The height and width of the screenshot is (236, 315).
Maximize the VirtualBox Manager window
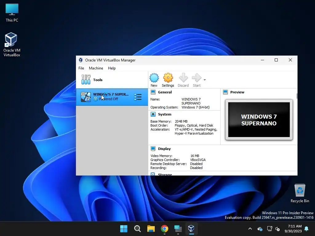pos(276,60)
